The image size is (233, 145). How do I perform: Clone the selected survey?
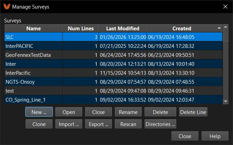click(39, 124)
